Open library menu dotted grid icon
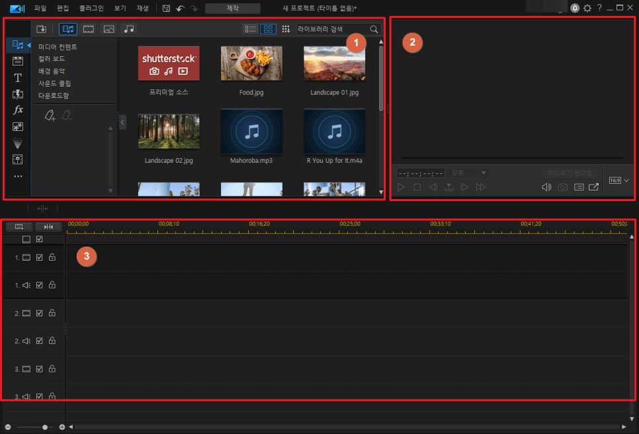 coord(286,29)
